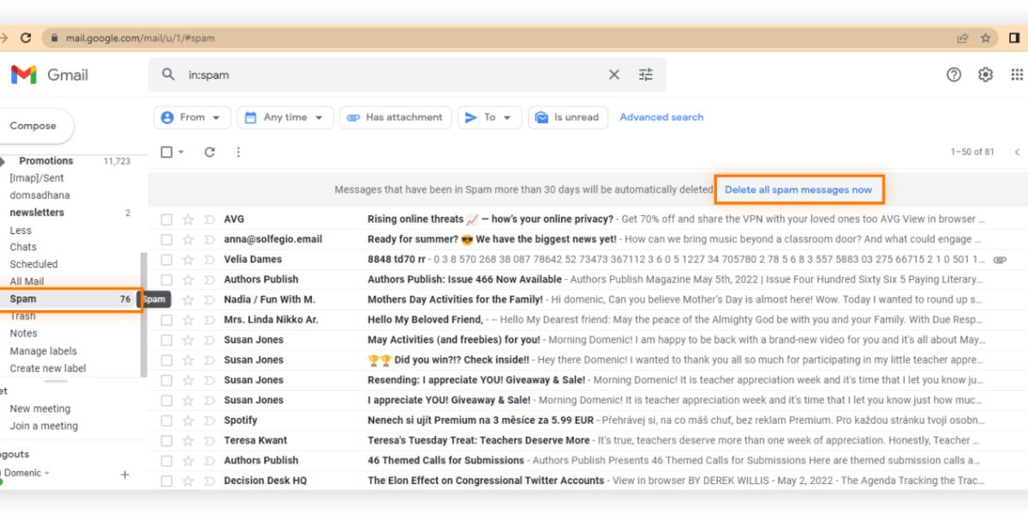This screenshot has height=514, width=1028.
Task: Star the AVG email
Action: [188, 219]
